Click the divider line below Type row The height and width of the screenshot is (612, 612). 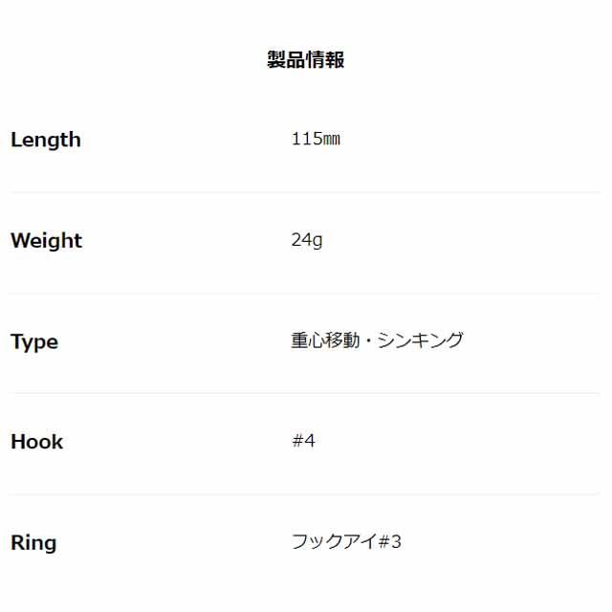pos(304,393)
